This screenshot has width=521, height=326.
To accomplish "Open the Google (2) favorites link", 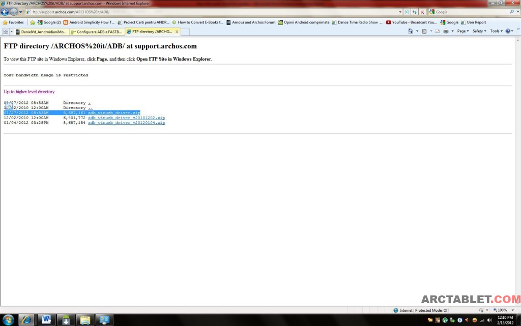I will click(x=49, y=22).
